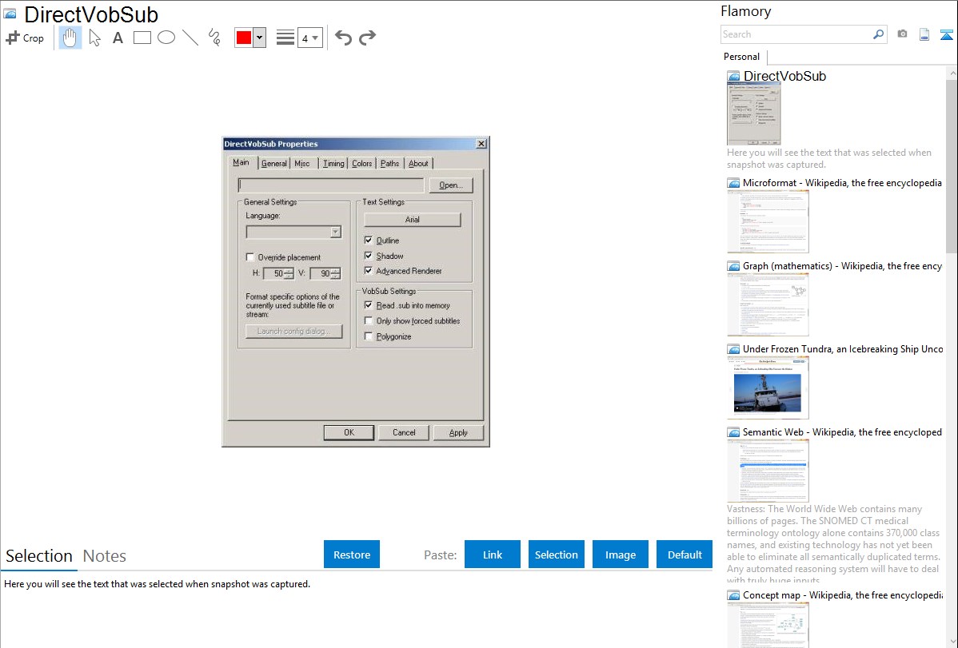
Task: Click the Restore button
Action: click(x=352, y=555)
